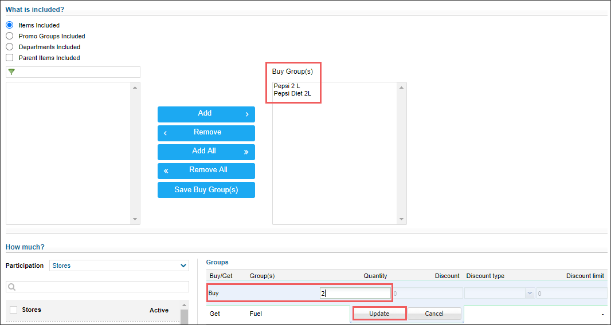Click the Get row label
This screenshot has width=611, height=325.
[x=214, y=314]
